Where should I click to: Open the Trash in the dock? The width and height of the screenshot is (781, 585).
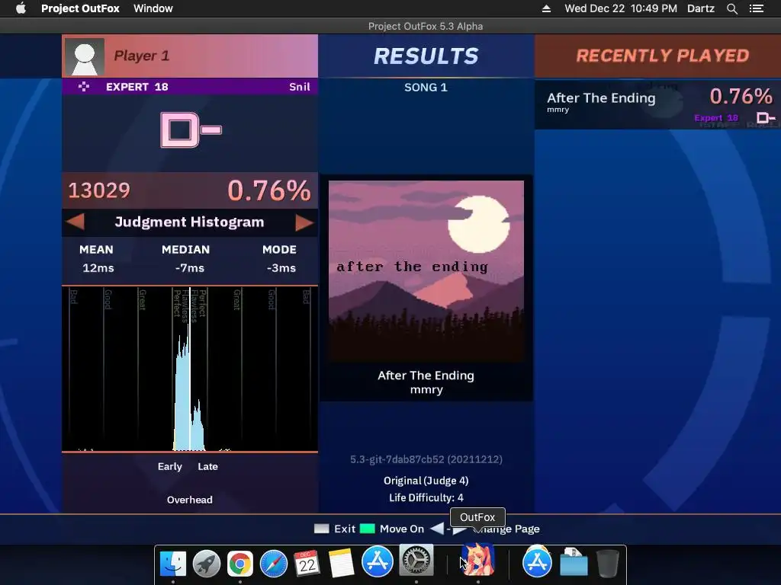(608, 564)
